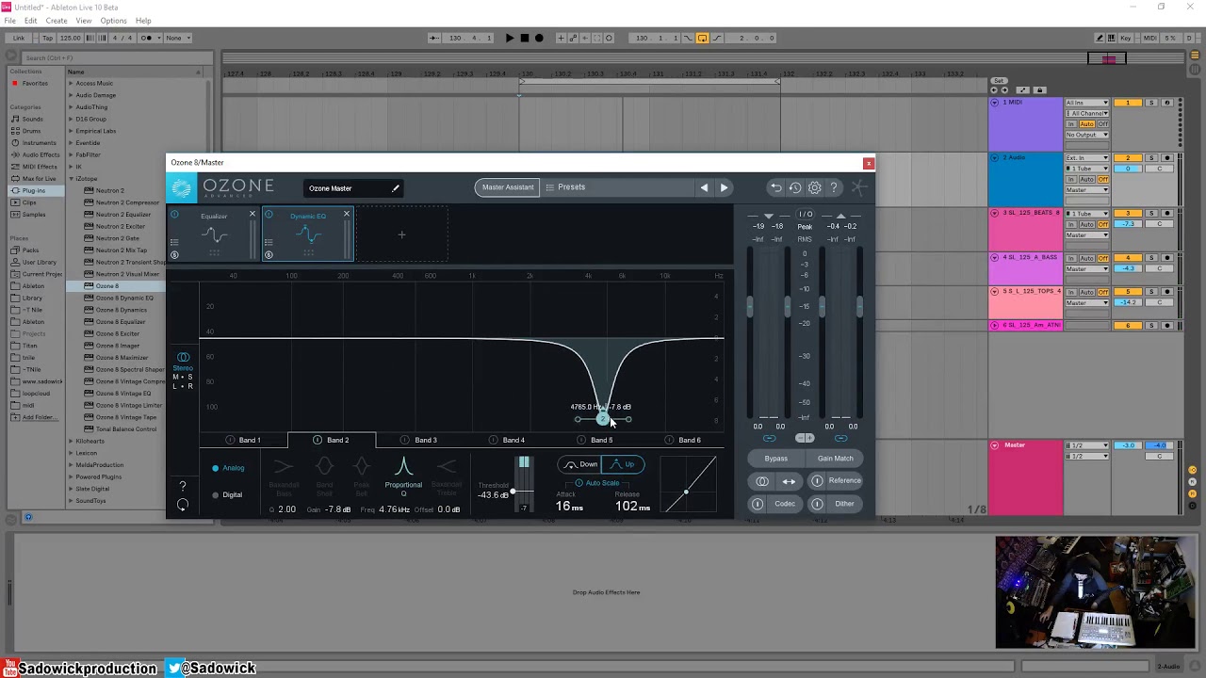This screenshot has height=678, width=1206.
Task: Open Ozone help question mark in header
Action: click(x=834, y=187)
